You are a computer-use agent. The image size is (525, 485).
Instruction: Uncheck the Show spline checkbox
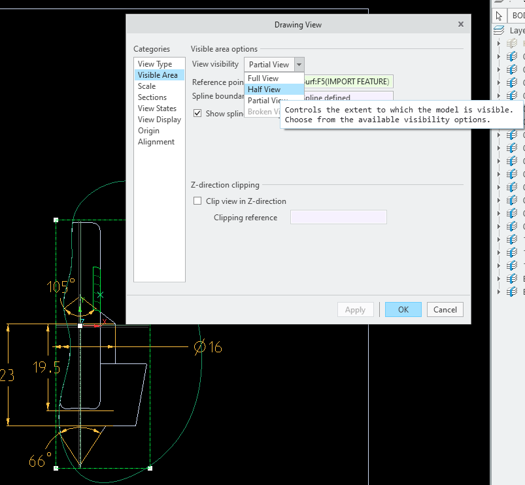(197, 113)
